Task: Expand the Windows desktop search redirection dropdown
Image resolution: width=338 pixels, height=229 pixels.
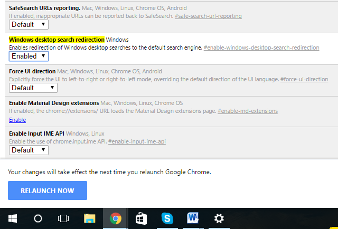Action: click(x=29, y=56)
